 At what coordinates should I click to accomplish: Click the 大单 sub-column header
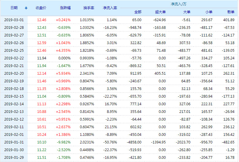point(186,12)
